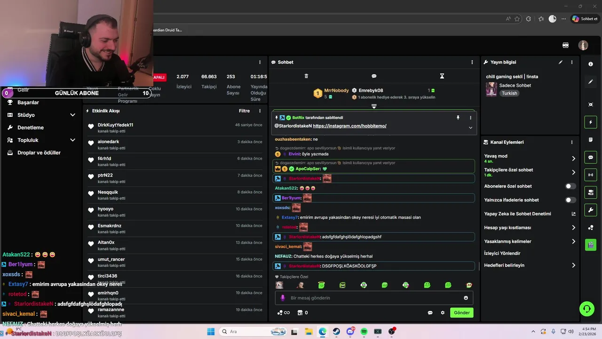Click İzleyici Yönlendir action
This screenshot has height=339, width=602.
(x=502, y=253)
